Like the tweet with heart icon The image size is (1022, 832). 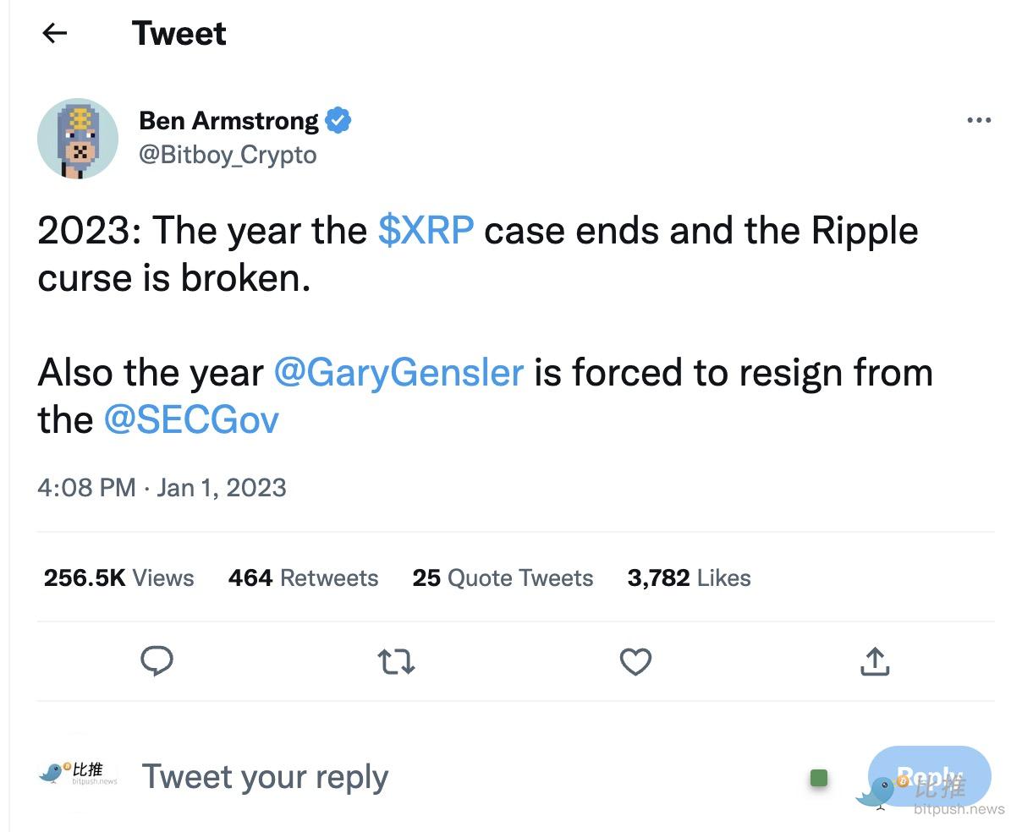pyautogui.click(x=635, y=661)
